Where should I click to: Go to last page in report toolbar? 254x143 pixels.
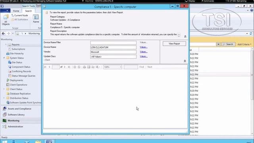69,67
